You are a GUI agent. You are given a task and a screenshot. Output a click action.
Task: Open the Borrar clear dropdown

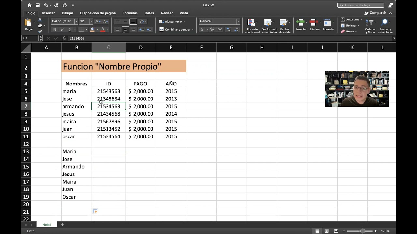tap(349, 32)
